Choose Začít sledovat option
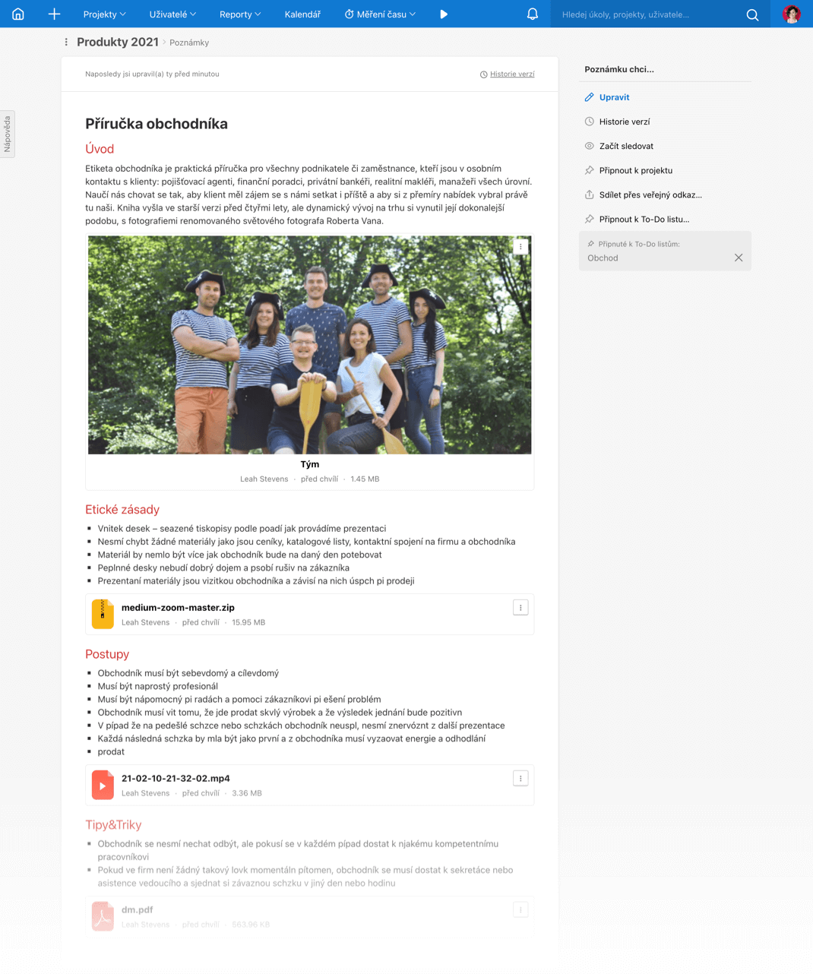The image size is (813, 974). tap(626, 146)
